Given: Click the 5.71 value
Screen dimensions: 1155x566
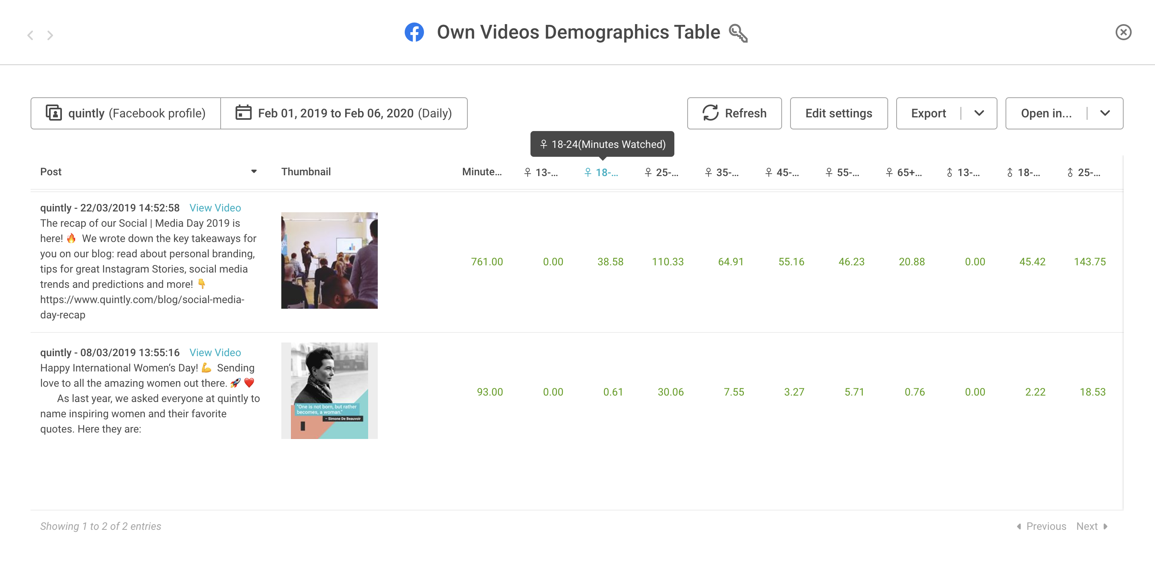Looking at the screenshot, I should coord(854,392).
